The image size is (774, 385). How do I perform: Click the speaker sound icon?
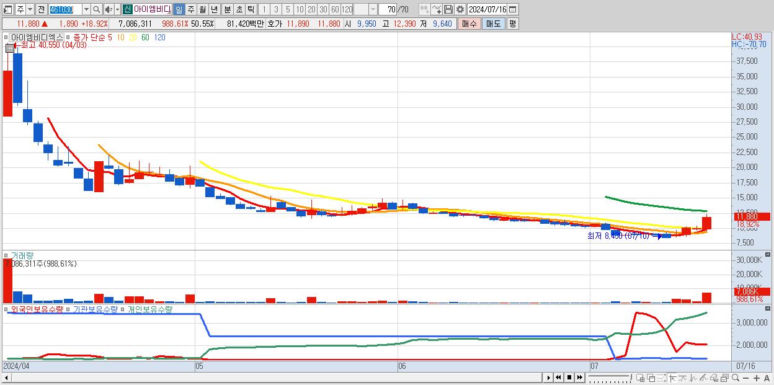[x=109, y=9]
